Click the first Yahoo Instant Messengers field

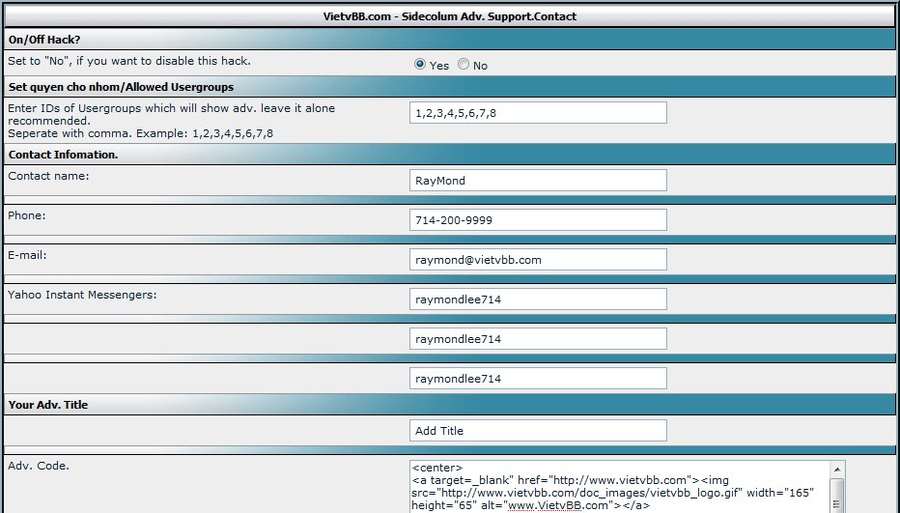click(x=538, y=299)
